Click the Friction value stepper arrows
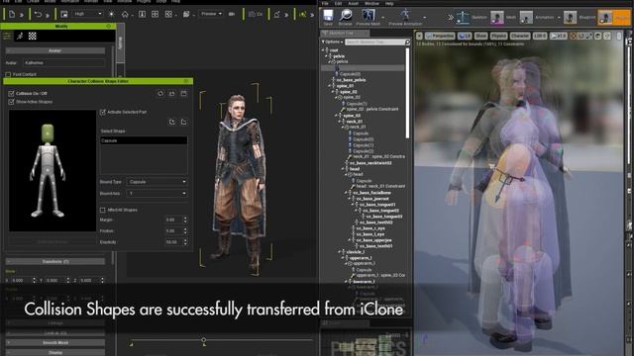 click(x=185, y=231)
